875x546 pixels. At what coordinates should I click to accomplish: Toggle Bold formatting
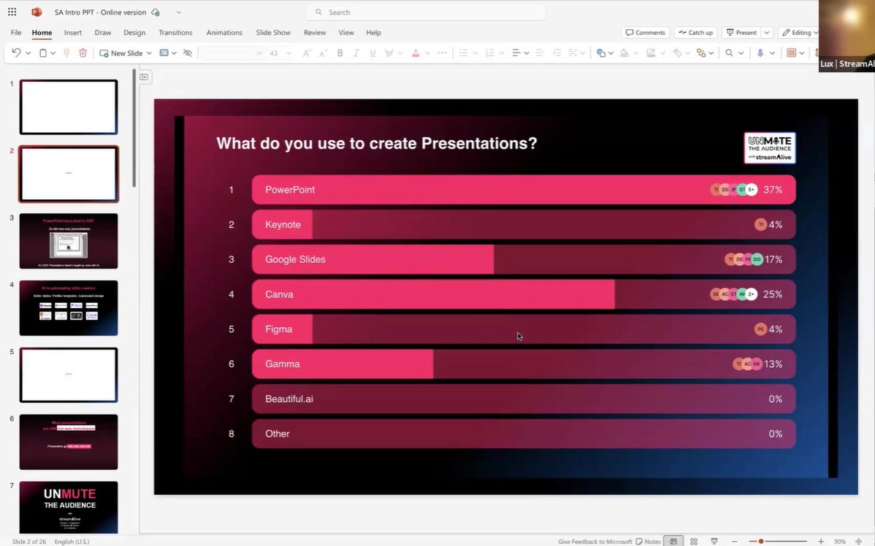pyautogui.click(x=340, y=53)
